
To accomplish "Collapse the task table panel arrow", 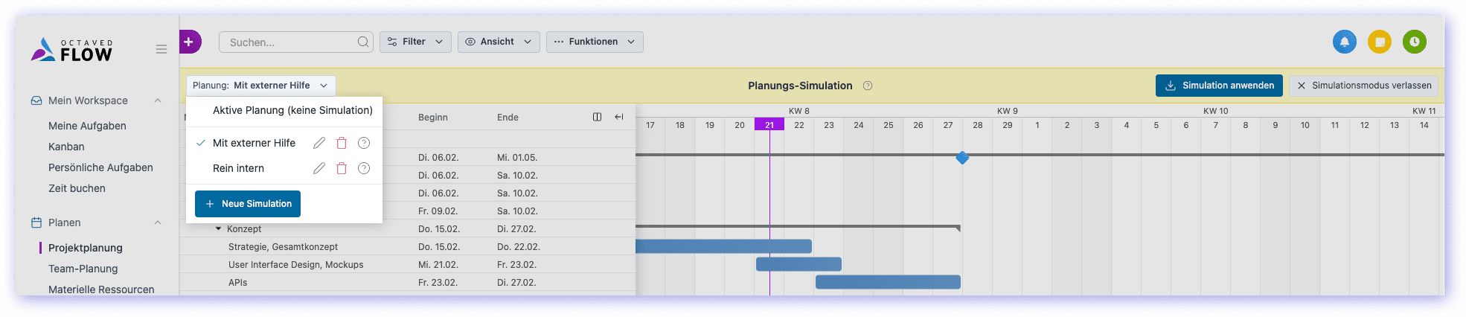I will [x=619, y=117].
